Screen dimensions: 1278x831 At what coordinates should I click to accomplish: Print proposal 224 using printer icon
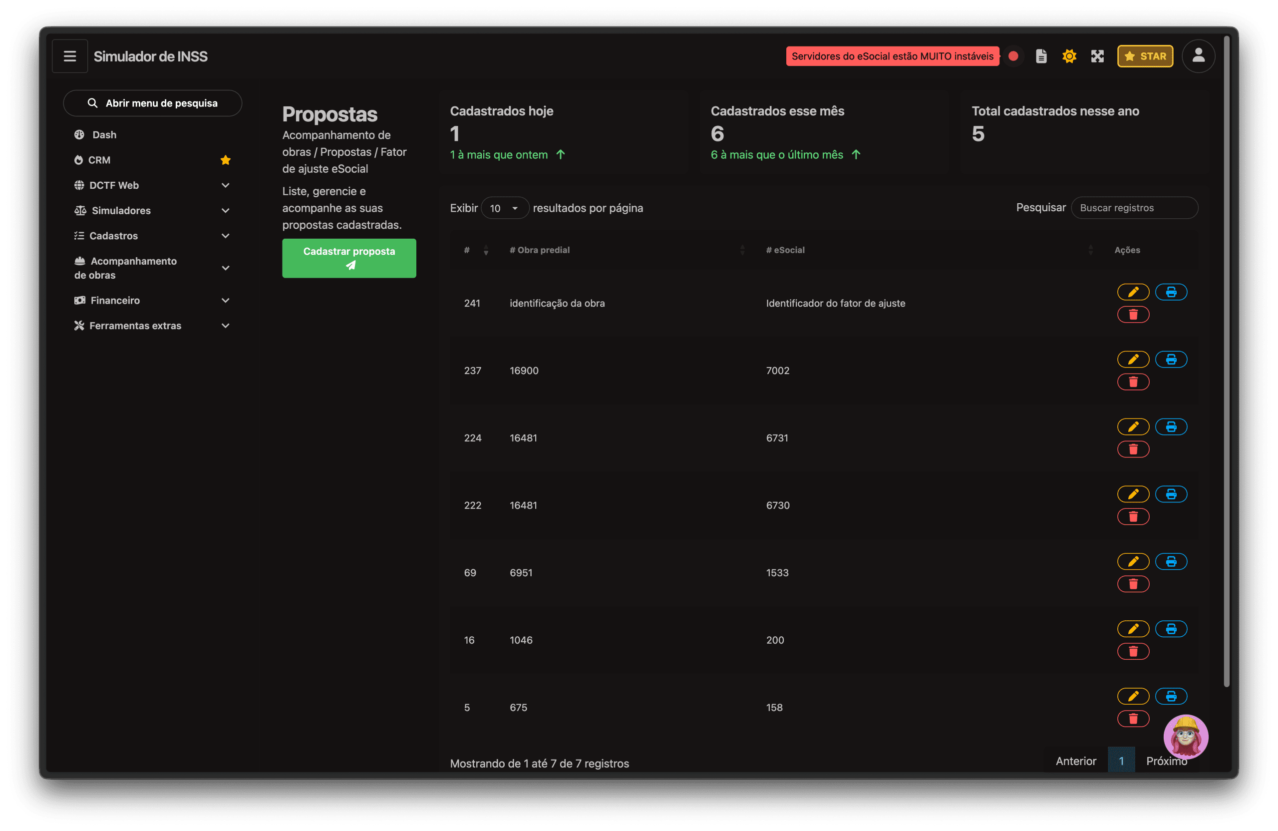1171,426
